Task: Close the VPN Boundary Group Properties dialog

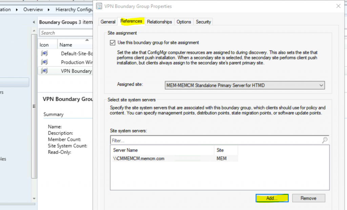Action: (338, 6)
